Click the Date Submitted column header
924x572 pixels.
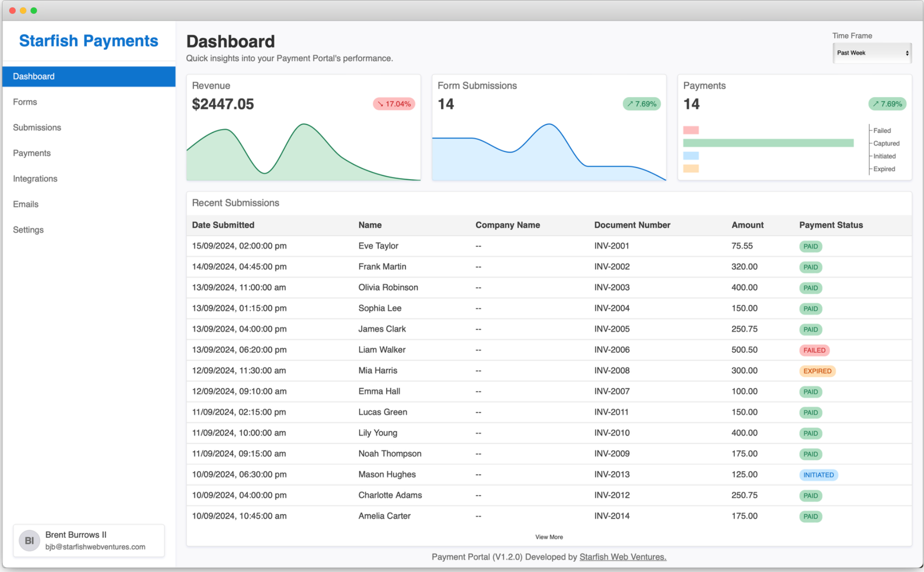coord(223,225)
